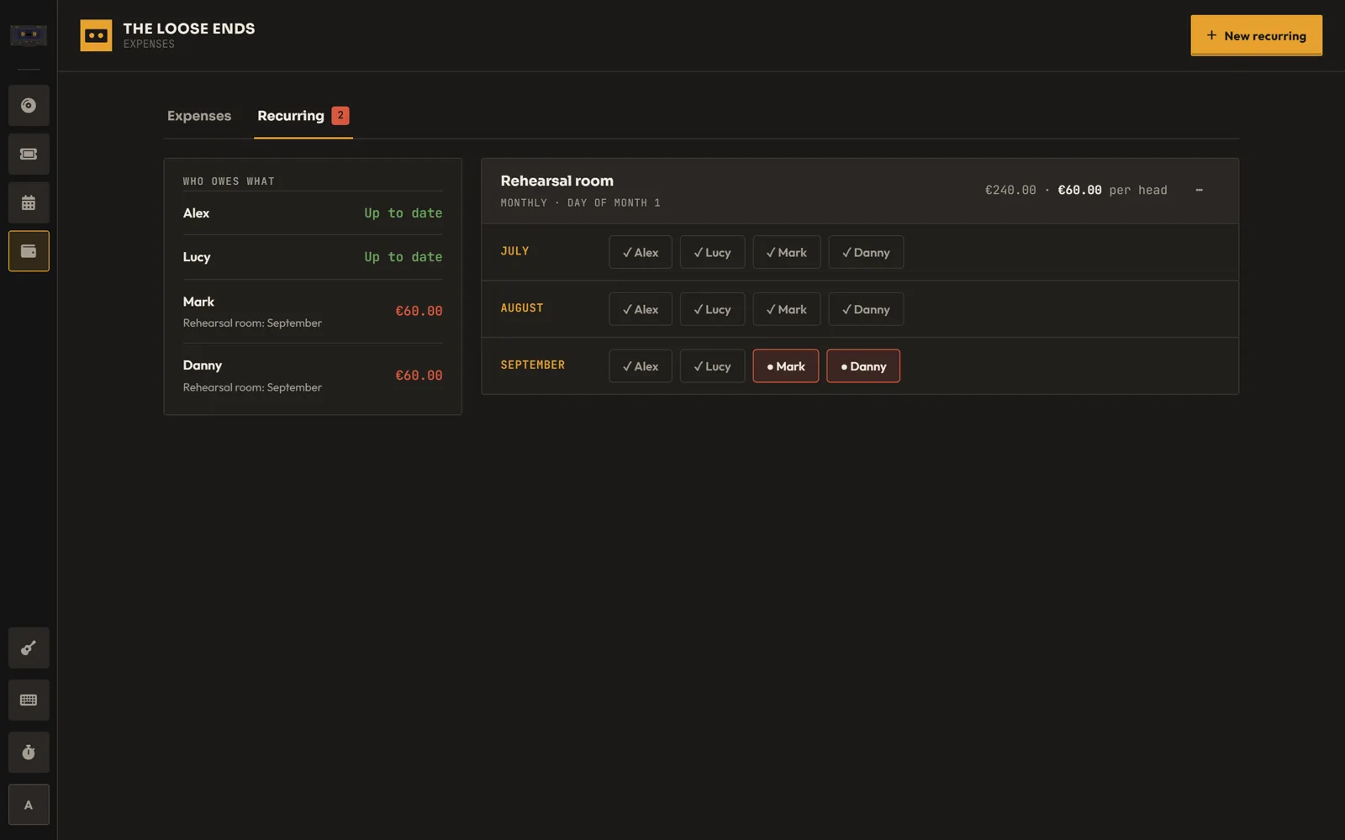
Task: Click the orange cassette logo beside The Loose Ends
Action: click(x=96, y=35)
